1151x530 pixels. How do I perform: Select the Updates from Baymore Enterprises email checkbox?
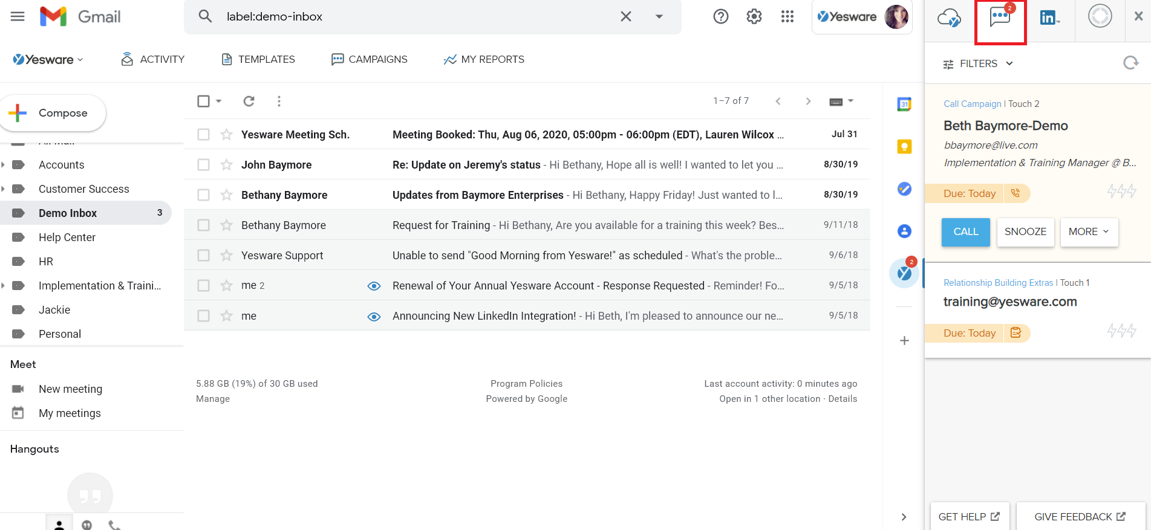pyautogui.click(x=203, y=195)
